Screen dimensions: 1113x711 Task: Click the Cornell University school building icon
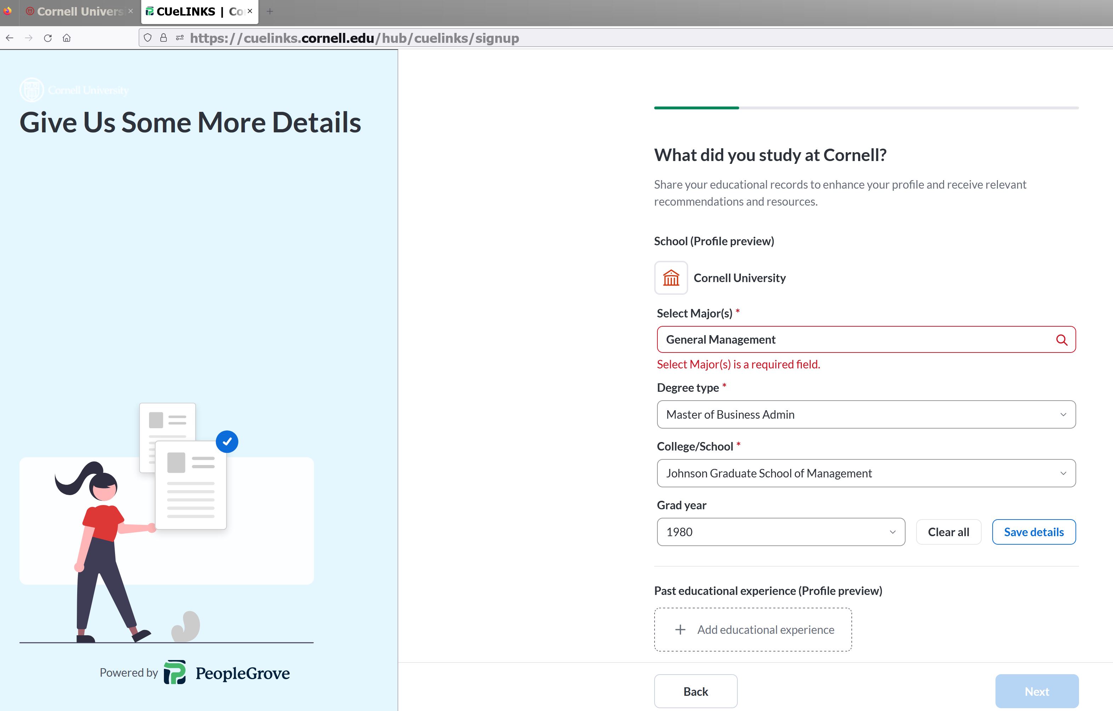point(670,278)
